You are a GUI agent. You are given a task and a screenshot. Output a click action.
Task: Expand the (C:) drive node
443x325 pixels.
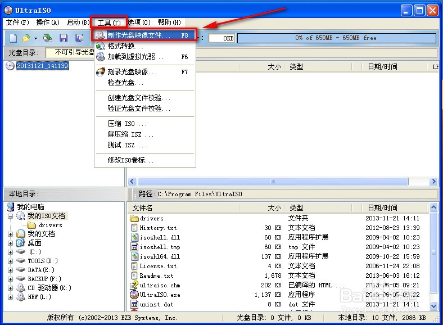point(10,252)
